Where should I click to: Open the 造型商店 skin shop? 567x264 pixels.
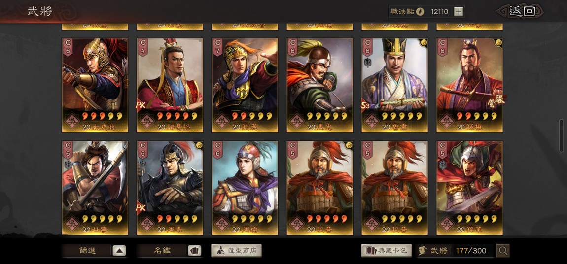[237, 251]
